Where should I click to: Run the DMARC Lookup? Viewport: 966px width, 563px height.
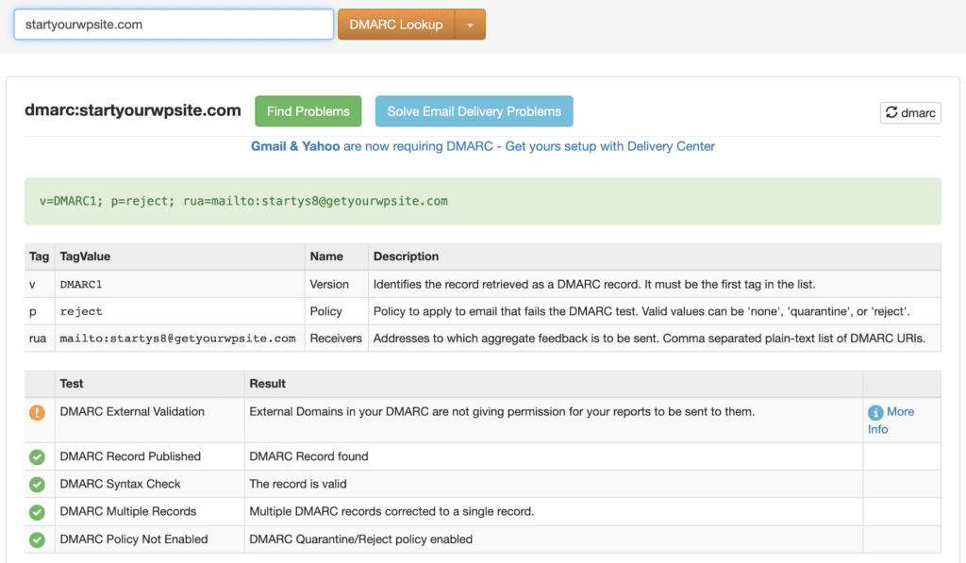point(395,24)
